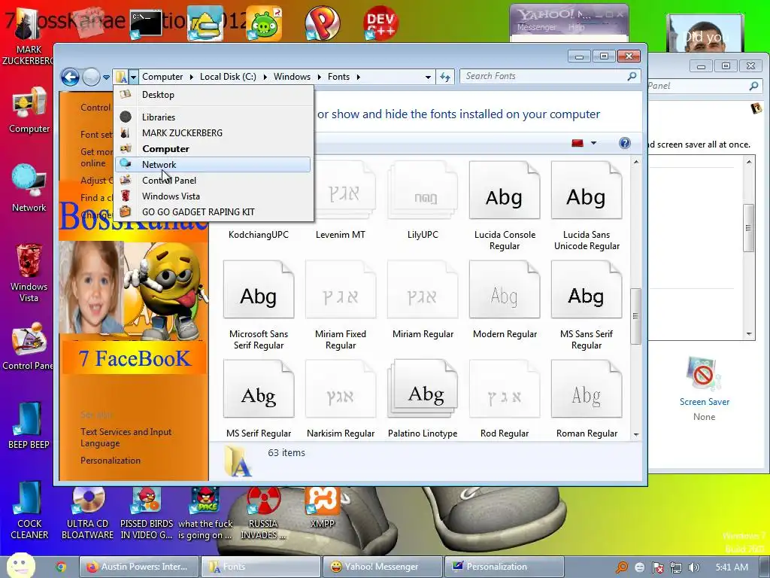Open the address bar history dropdown
The width and height of the screenshot is (770, 578).
click(x=428, y=77)
